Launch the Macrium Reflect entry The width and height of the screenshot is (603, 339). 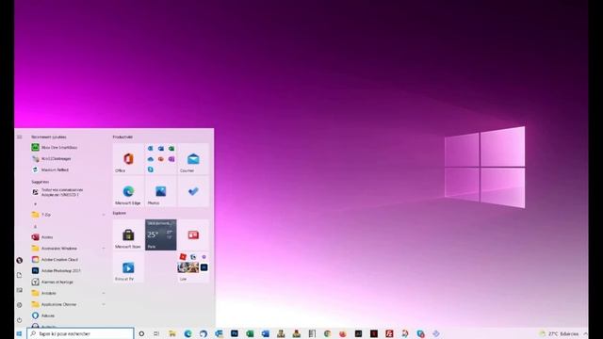click(69, 169)
